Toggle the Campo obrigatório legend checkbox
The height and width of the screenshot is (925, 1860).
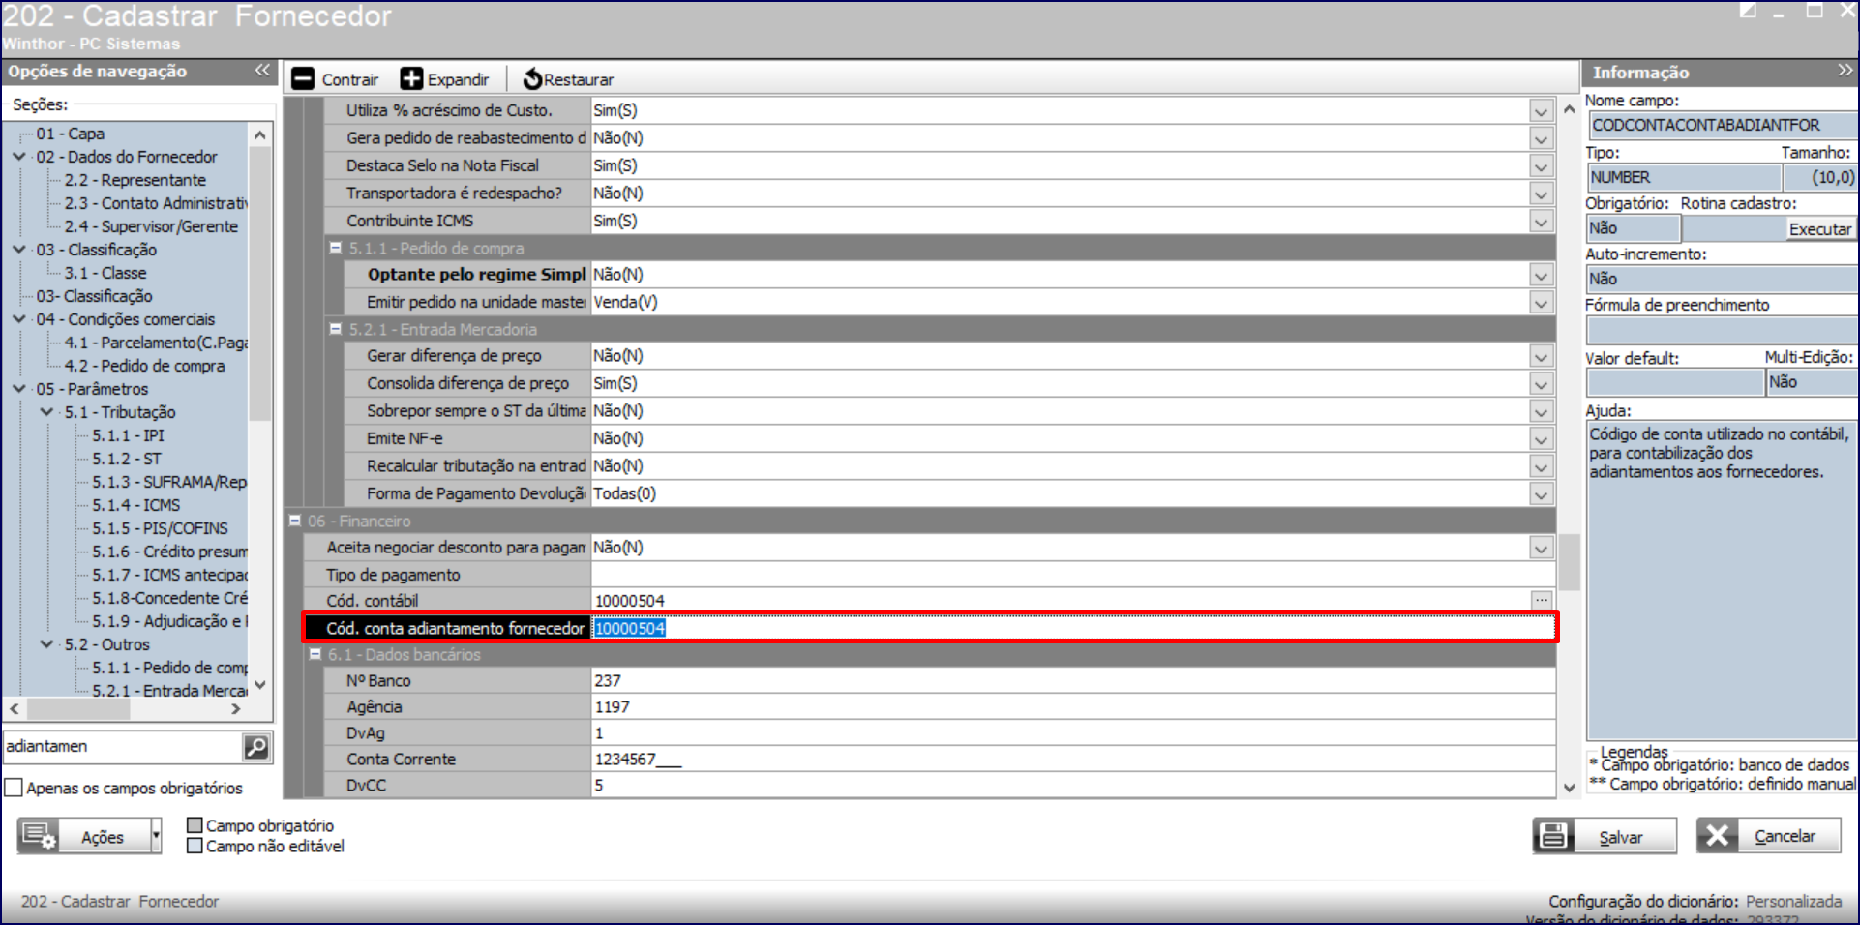coord(195,825)
